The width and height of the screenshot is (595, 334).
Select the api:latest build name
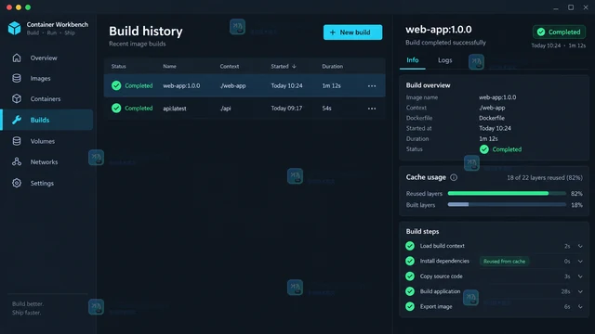[175, 109]
